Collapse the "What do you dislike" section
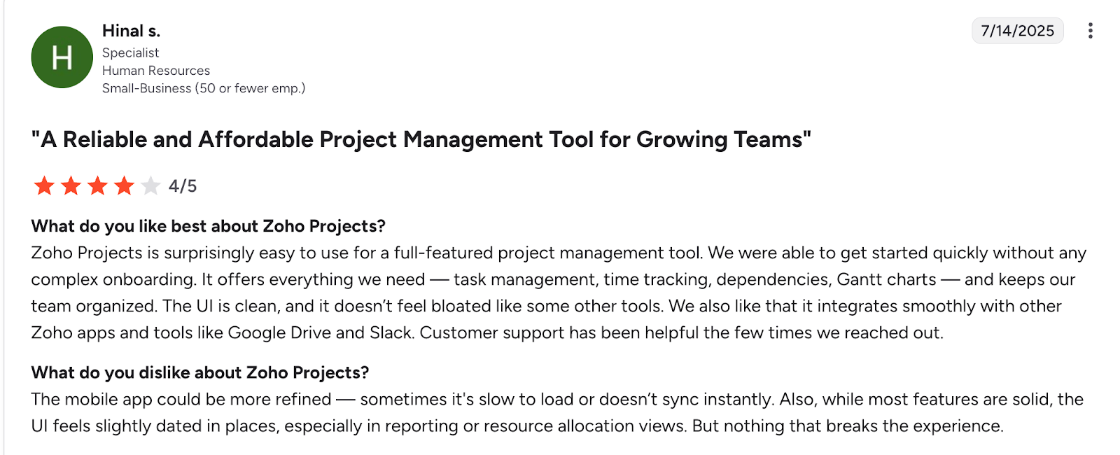Screen dimensions: 1120x455 202,372
